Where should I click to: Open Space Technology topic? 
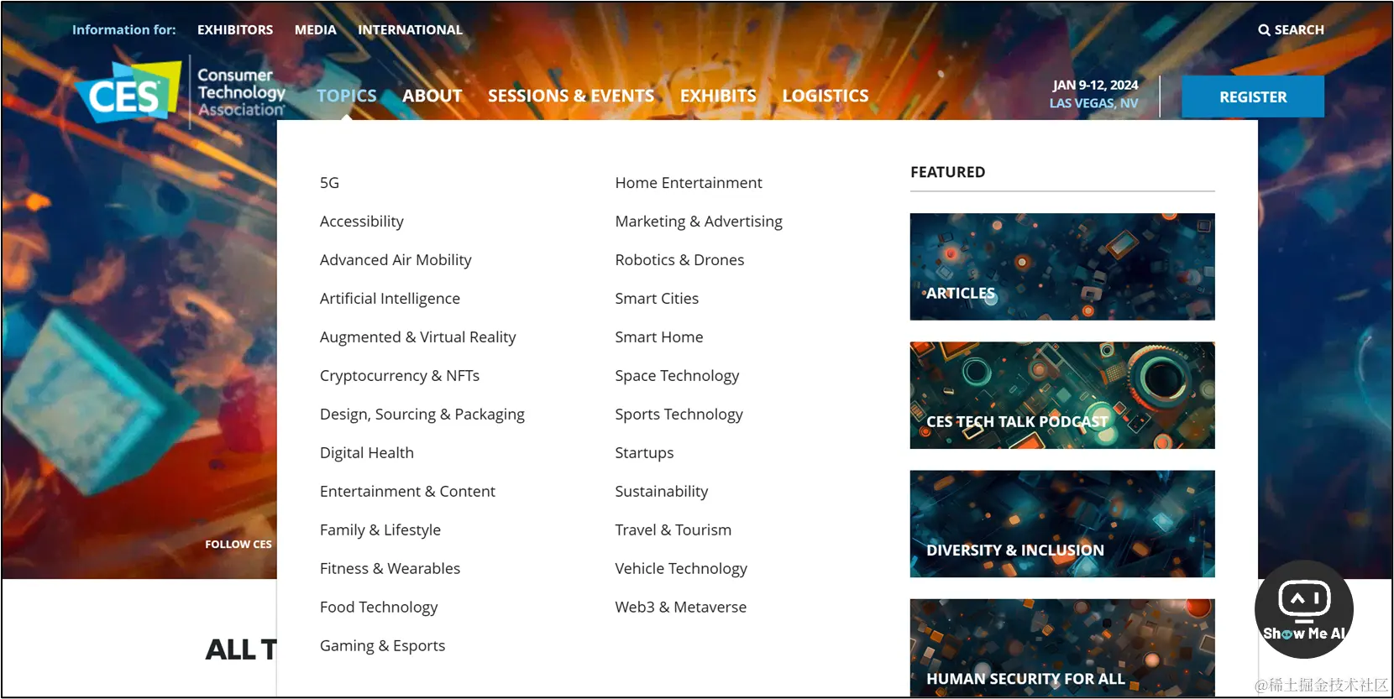(677, 376)
